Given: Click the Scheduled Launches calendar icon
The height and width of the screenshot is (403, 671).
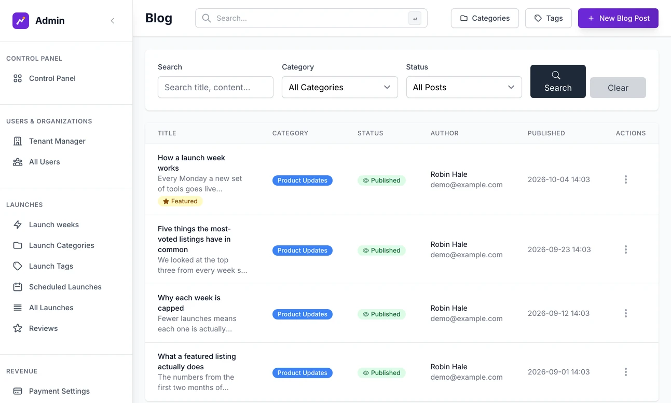Looking at the screenshot, I should pyautogui.click(x=18, y=287).
